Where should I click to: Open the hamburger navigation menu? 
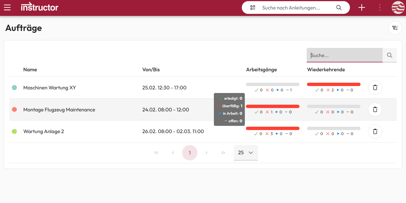pyautogui.click(x=7, y=8)
